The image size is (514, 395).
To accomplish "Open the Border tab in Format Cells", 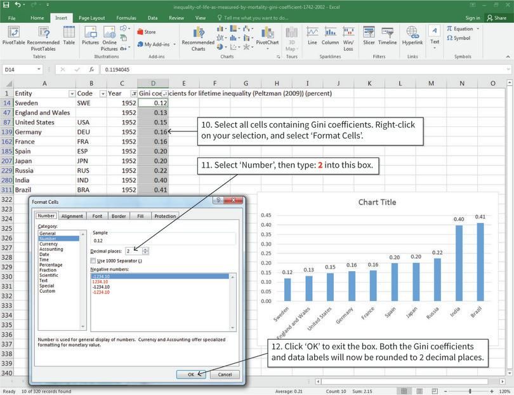I will (119, 216).
